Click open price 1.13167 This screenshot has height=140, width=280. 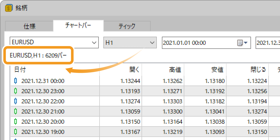(x=130, y=132)
